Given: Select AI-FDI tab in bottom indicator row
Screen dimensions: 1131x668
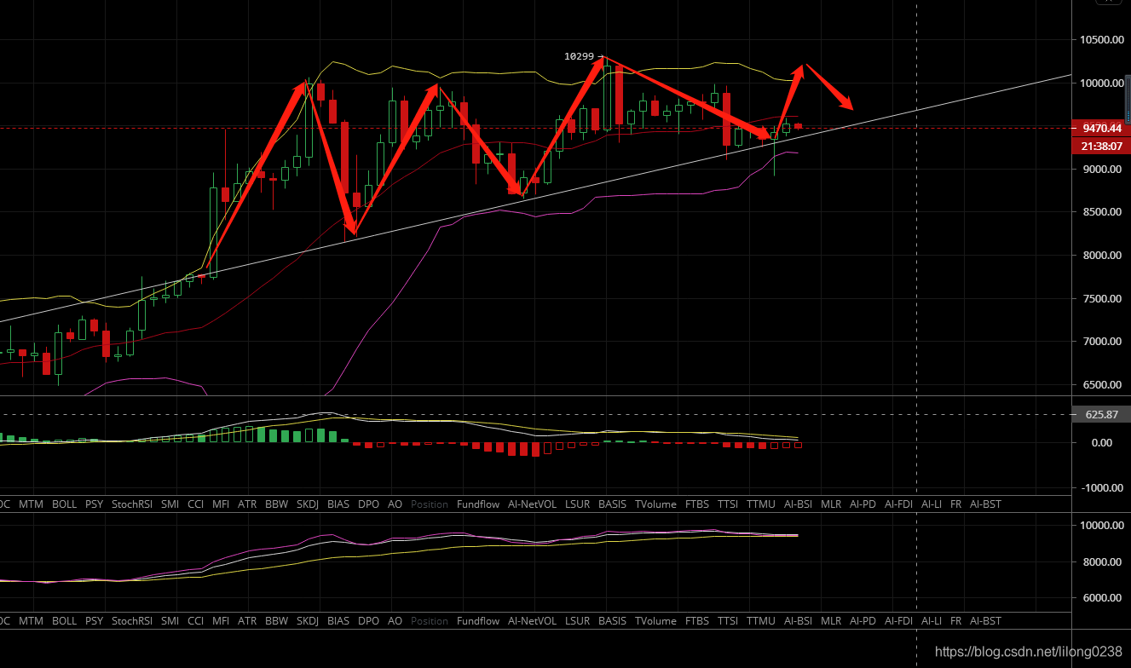Looking at the screenshot, I should point(898,621).
